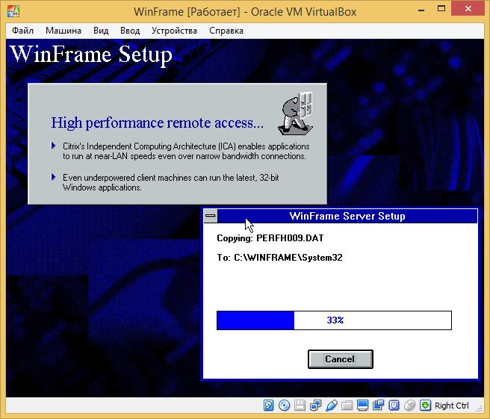Image resolution: width=490 pixels, height=419 pixels.
Task: Click the Right Ctrl host key label
Action: (452, 406)
